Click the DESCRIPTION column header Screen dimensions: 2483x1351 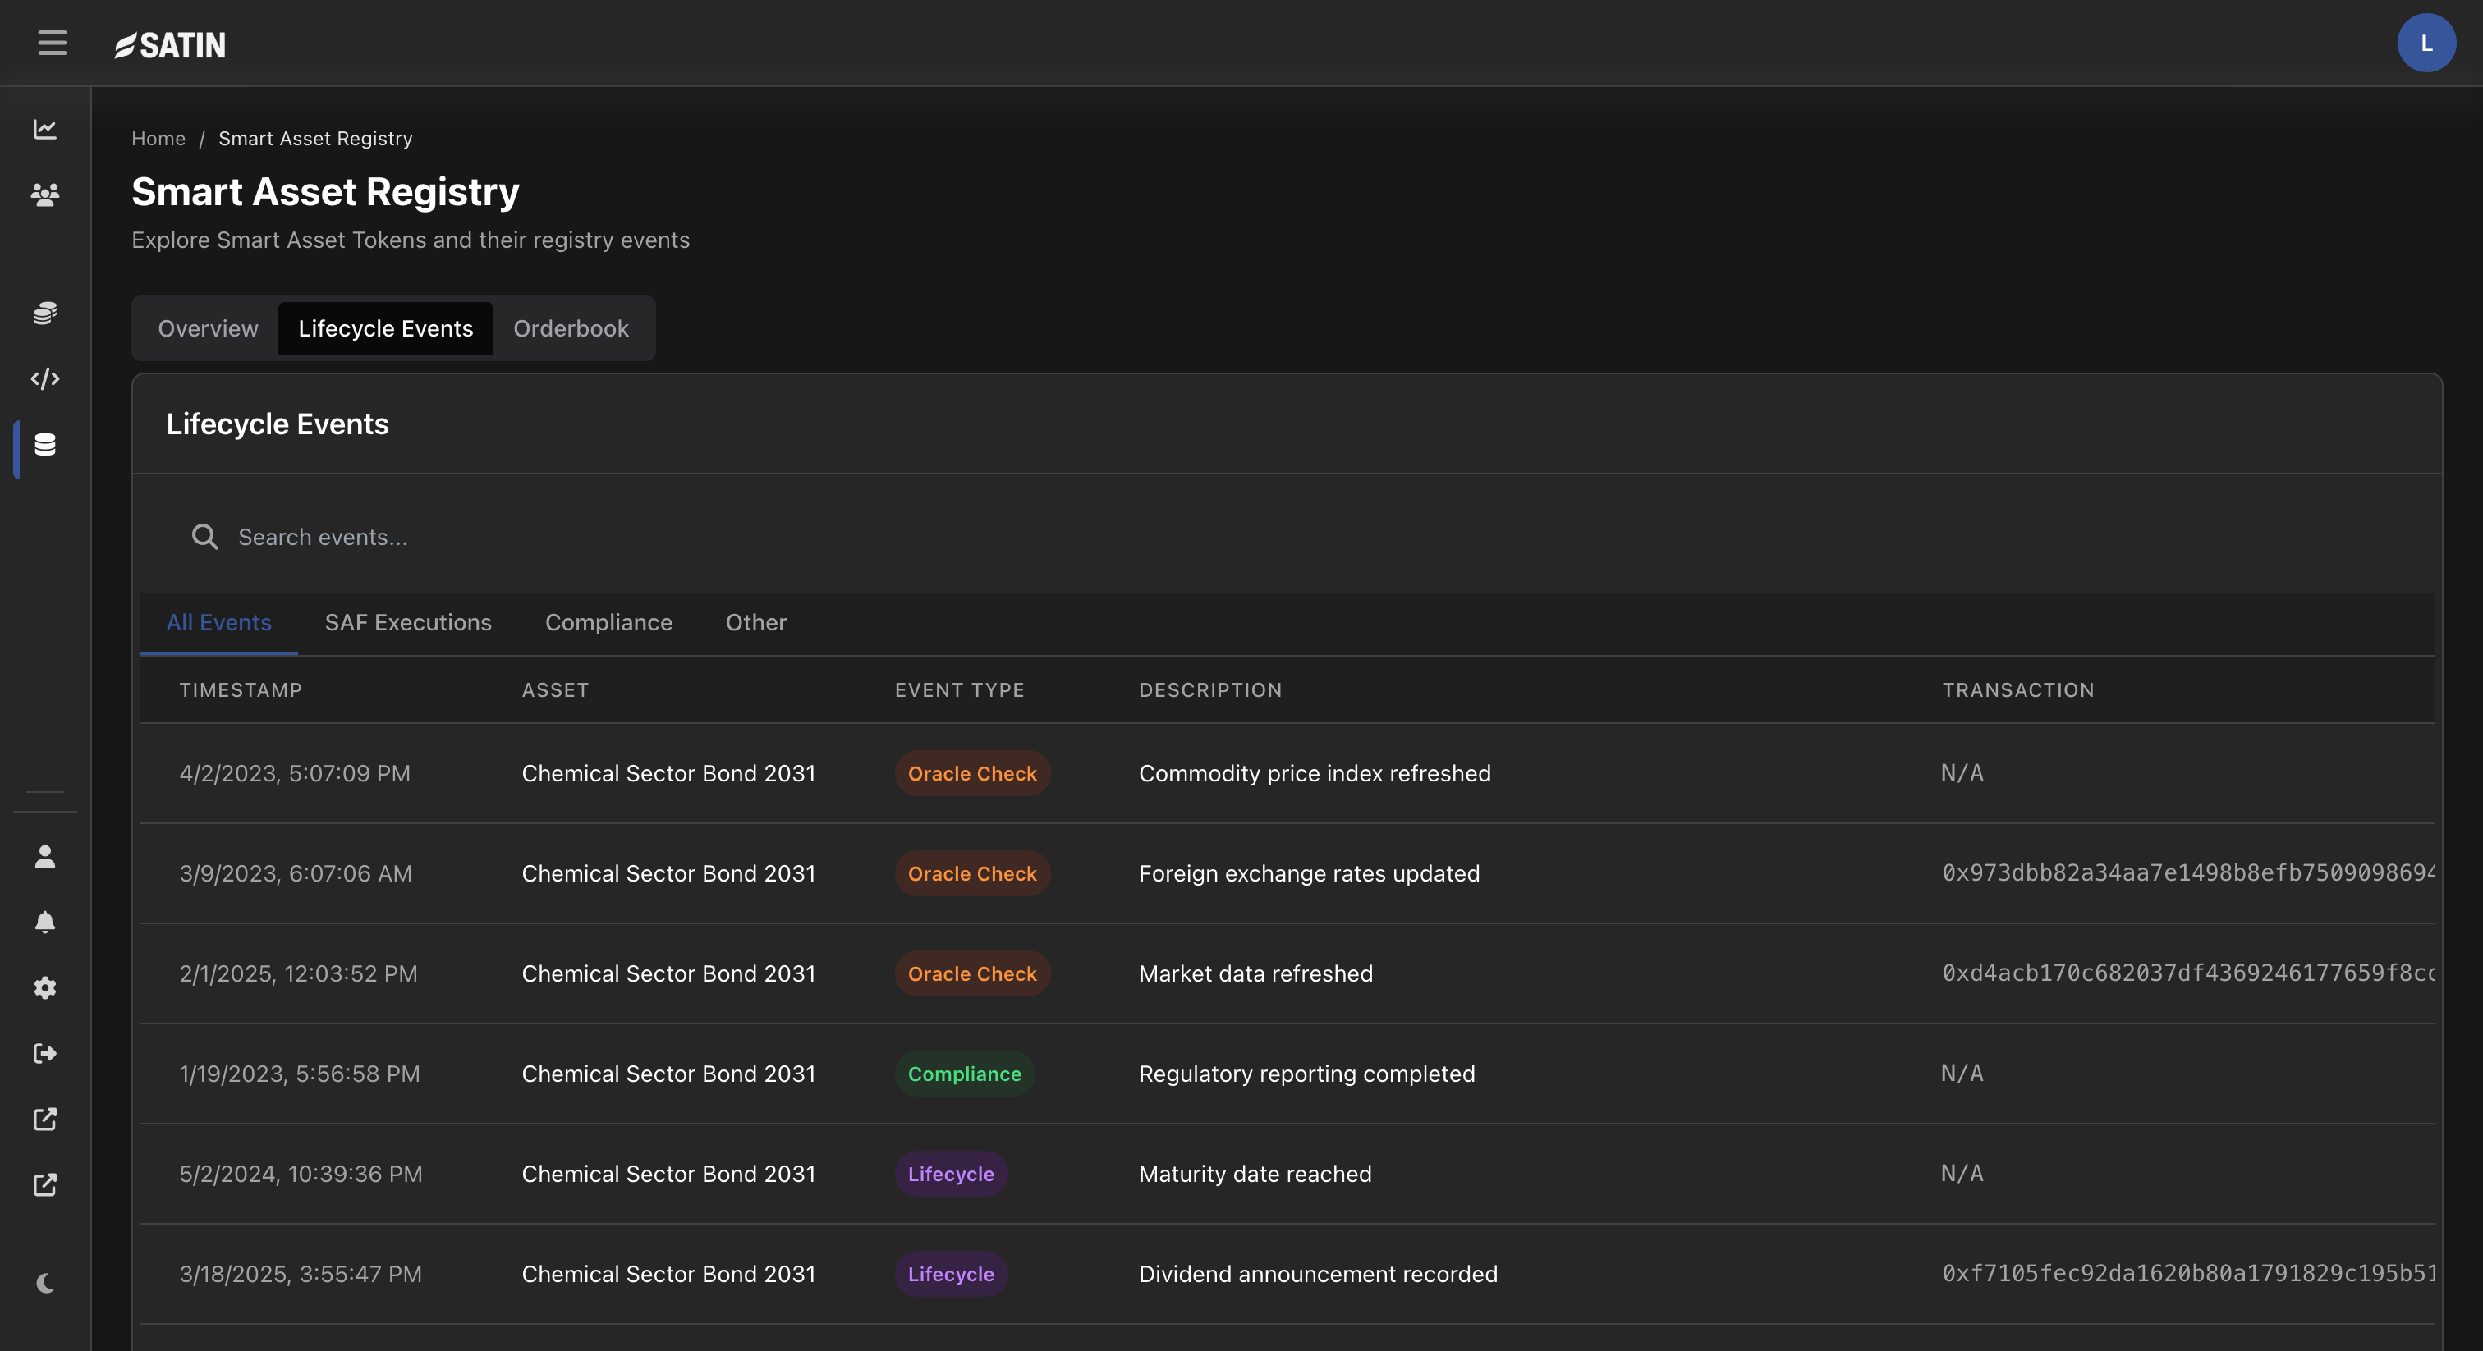pyautogui.click(x=1210, y=690)
